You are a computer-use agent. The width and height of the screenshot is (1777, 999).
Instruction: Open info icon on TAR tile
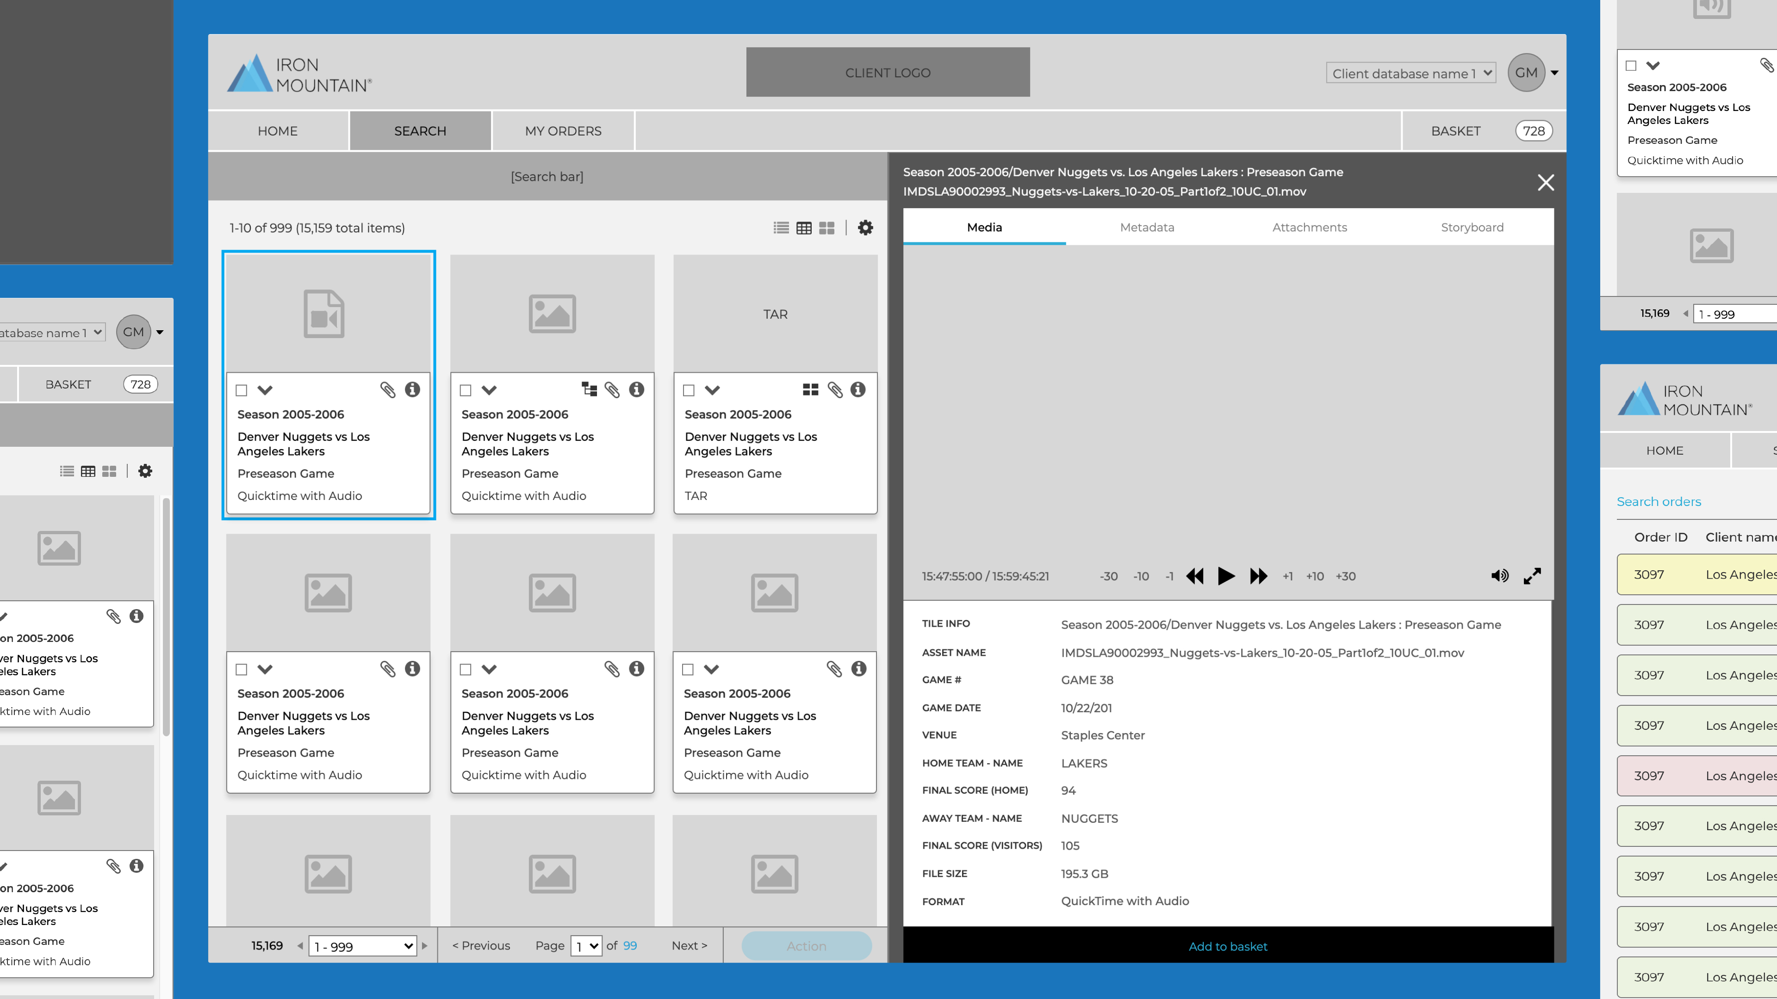(857, 389)
